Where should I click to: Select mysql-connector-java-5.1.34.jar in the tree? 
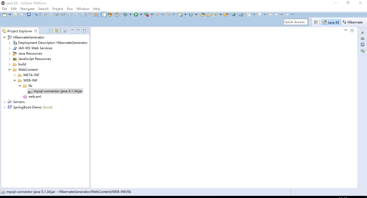click(55, 91)
